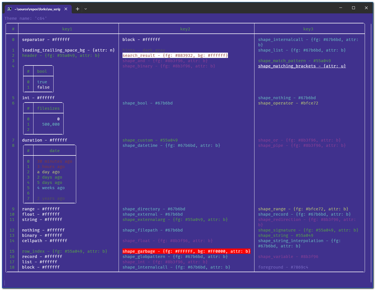
Task: Click 'shape_match_pattern - #55a049' text
Action: pos(294,61)
